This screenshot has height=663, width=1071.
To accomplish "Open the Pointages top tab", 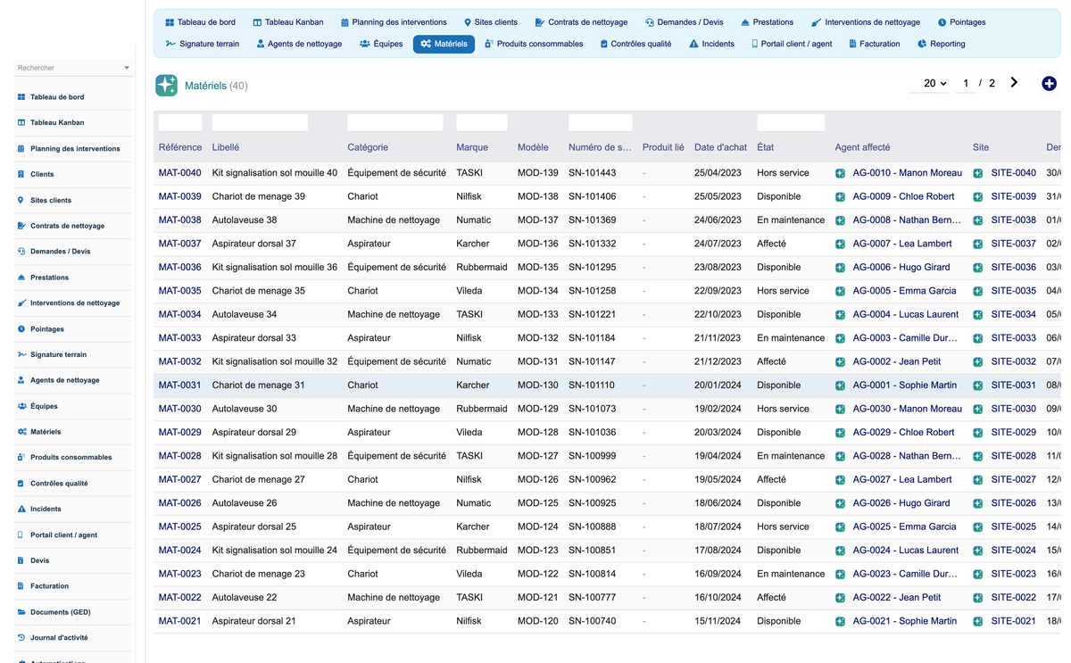I will click(x=962, y=22).
